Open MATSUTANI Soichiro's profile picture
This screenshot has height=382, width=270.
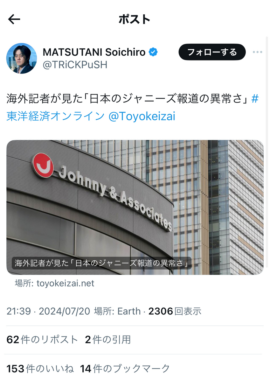22,58
